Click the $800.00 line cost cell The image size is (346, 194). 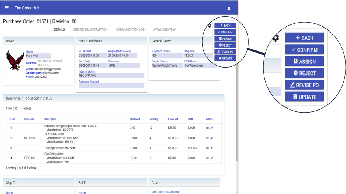coord(173,148)
